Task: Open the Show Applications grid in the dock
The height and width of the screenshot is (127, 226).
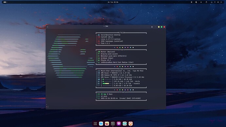Action: click(x=95, y=123)
